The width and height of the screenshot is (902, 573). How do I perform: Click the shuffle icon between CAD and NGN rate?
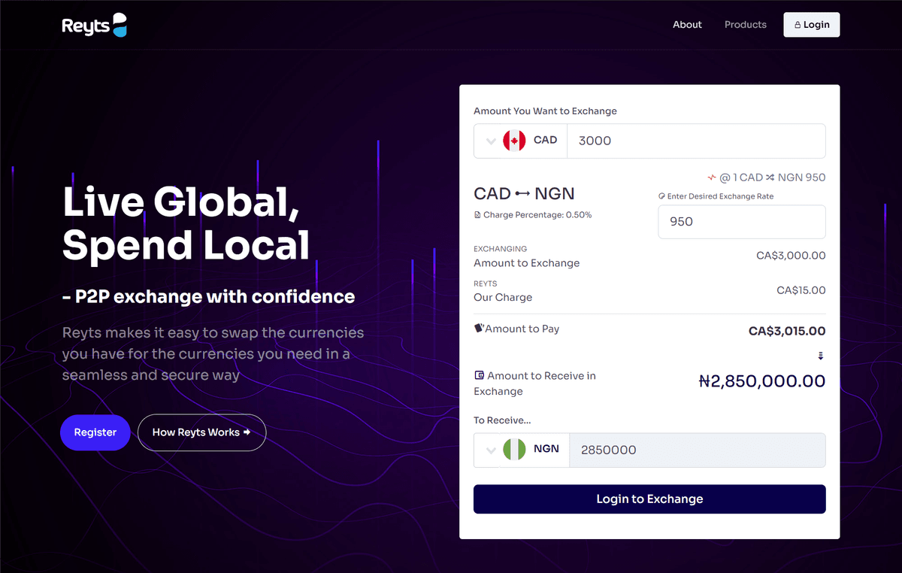point(770,178)
